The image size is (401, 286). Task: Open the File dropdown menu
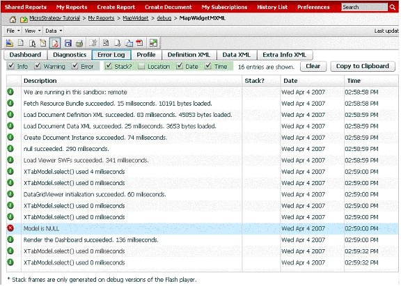[13, 31]
